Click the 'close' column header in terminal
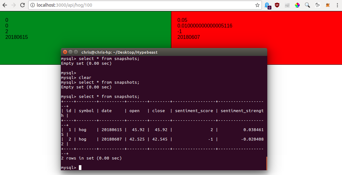This screenshot has width=342, height=175. (x=159, y=111)
